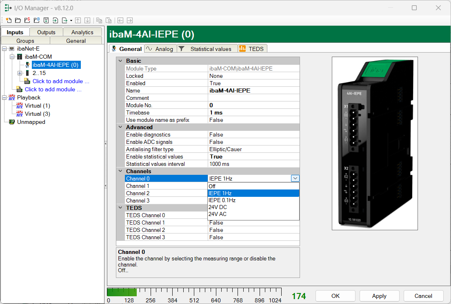Screen dimensions: 451x304
Task: Click the Comment value field
Action: (253, 98)
